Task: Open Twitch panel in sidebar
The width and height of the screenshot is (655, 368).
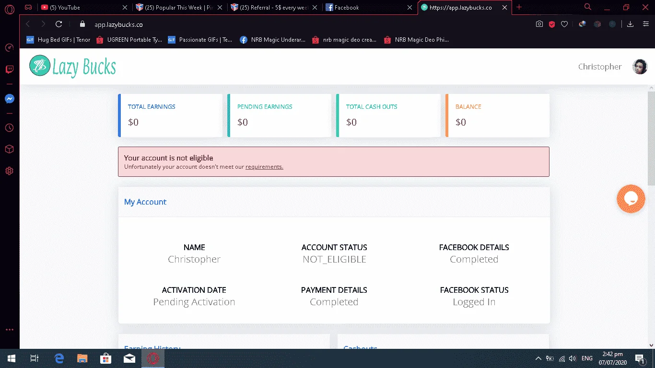Action: click(x=9, y=70)
